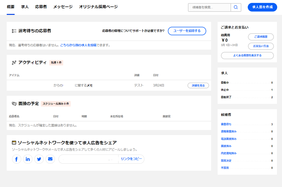The image size is (282, 187).
Task: Click the search magnifier icon
Action: [x=236, y=7]
